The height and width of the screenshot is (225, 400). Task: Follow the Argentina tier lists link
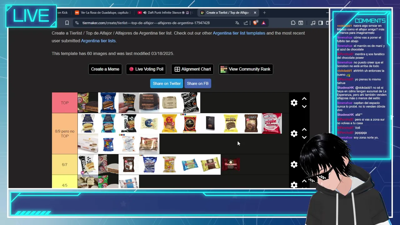(x=98, y=41)
